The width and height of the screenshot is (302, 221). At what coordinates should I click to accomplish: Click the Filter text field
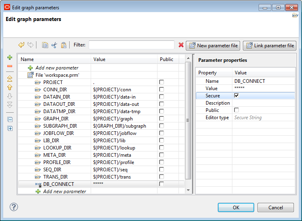[x=132, y=45]
